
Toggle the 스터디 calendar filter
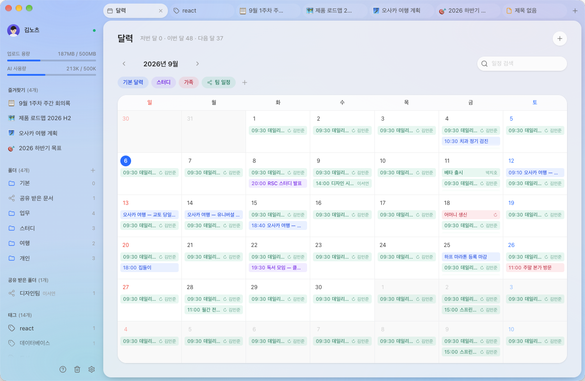coord(163,82)
